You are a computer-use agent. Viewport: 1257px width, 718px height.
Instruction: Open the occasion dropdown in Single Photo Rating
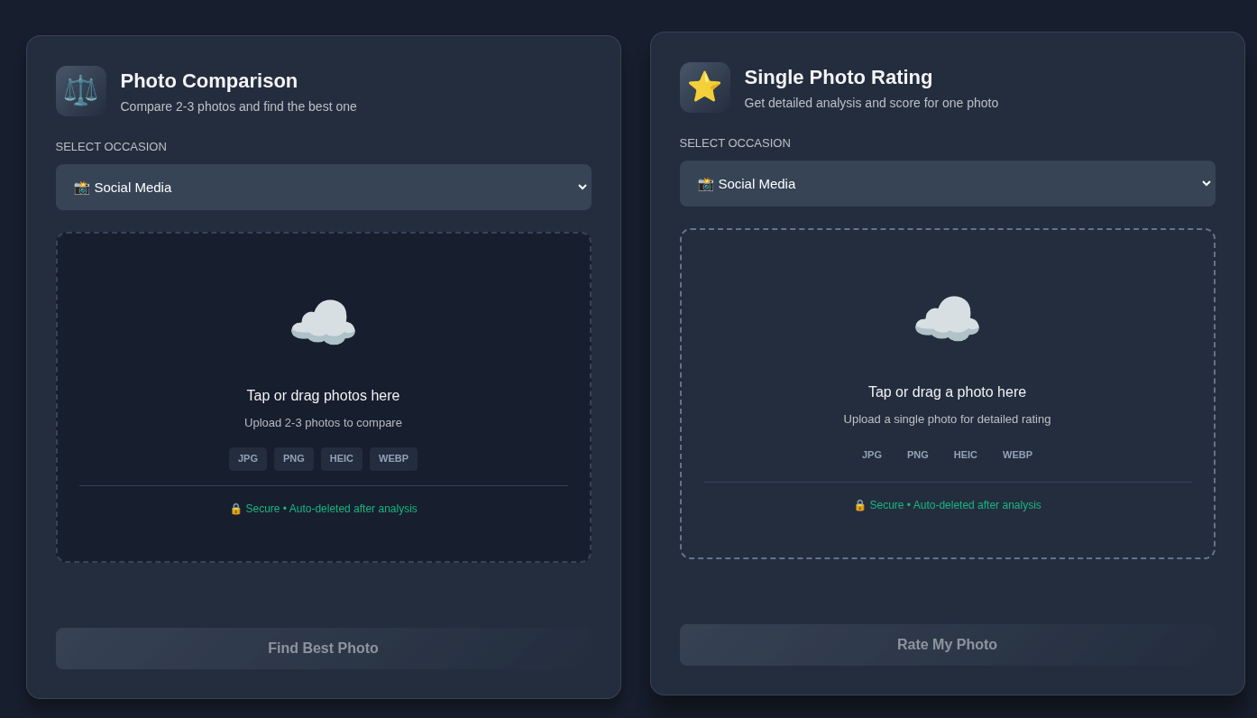point(947,184)
